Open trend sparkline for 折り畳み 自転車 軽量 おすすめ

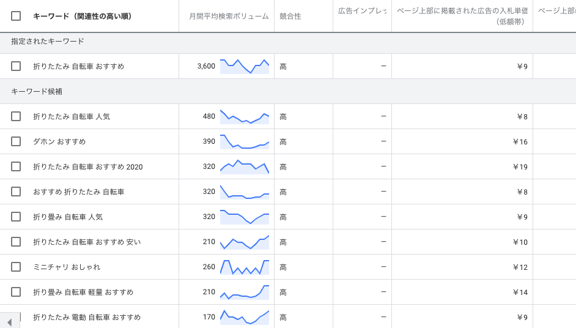point(245,292)
